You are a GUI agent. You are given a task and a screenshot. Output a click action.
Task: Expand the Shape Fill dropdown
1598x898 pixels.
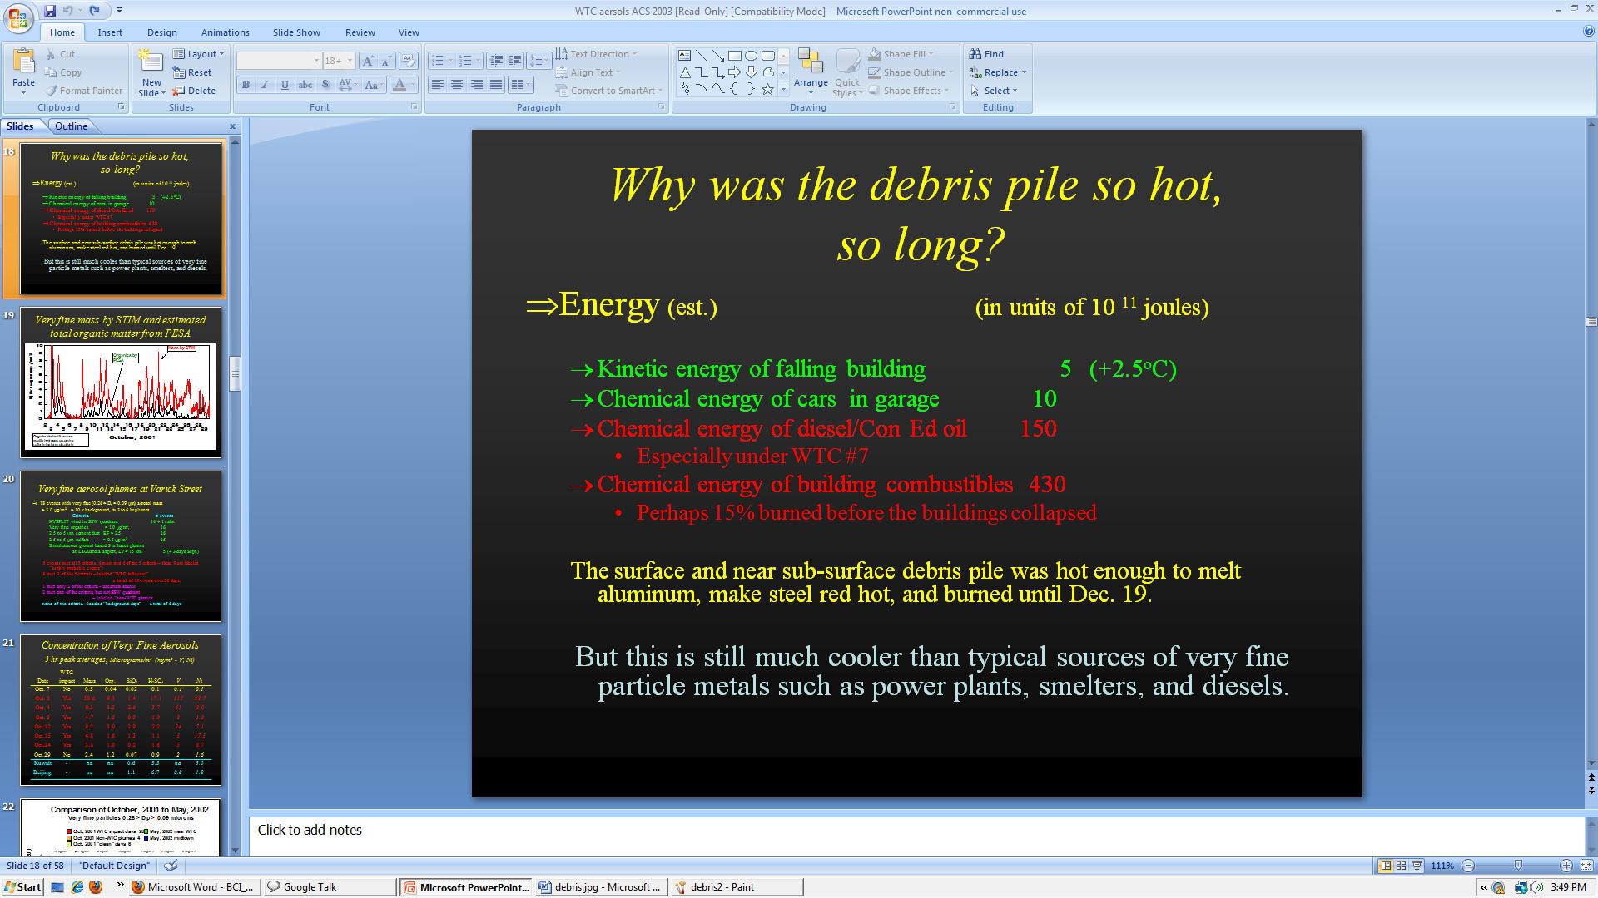pos(930,54)
